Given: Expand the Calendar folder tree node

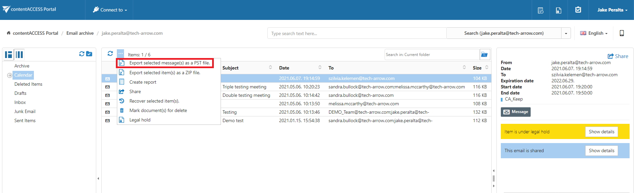Looking at the screenshot, I should pyautogui.click(x=9, y=75).
